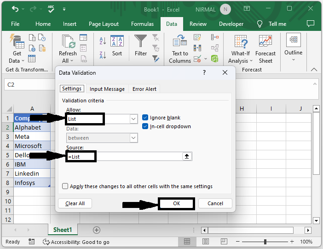Enable Apply these changes to all other cells
Image resolution: width=323 pixels, height=249 pixels.
point(65,186)
